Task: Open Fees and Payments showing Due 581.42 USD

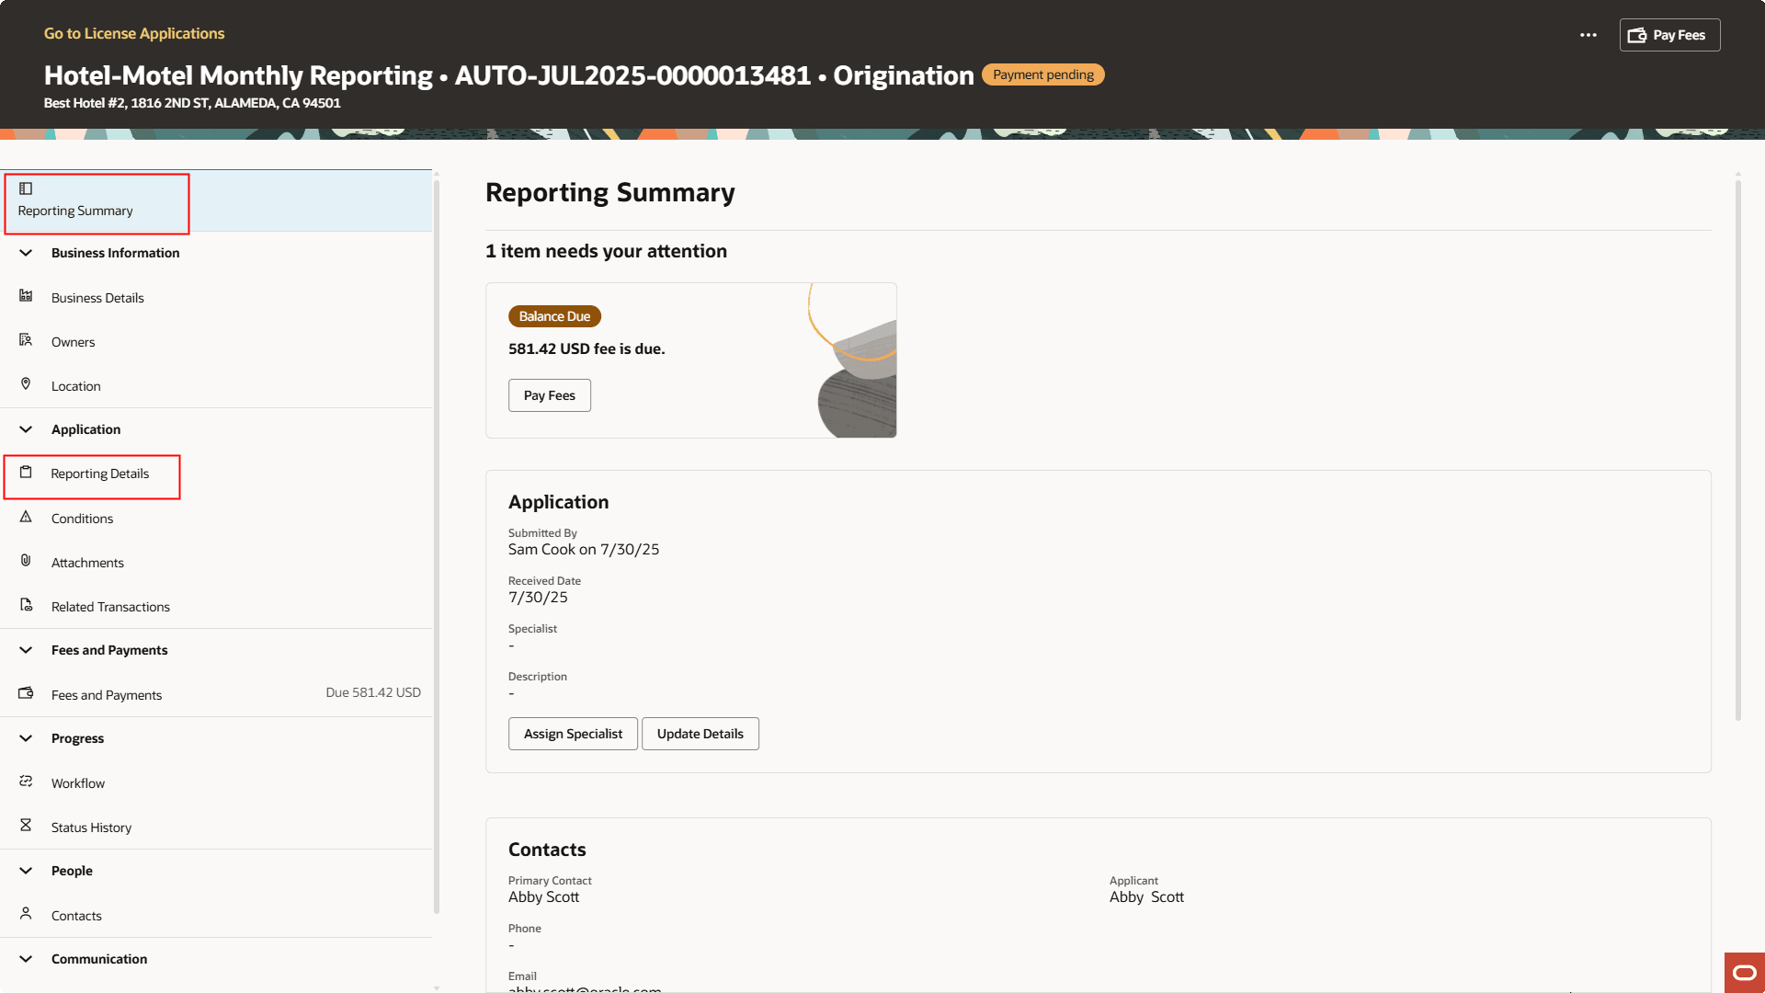Action: coord(107,695)
